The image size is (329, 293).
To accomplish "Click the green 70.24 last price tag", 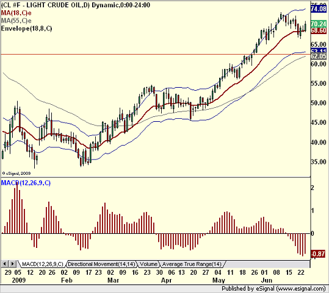I will point(319,24).
